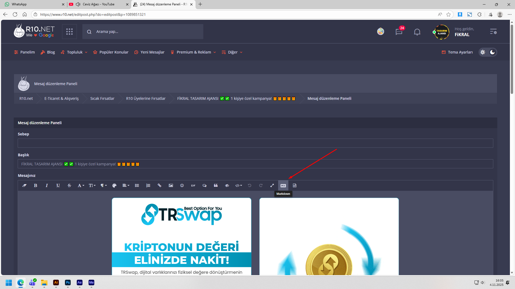Open the prize wheel icon
The width and height of the screenshot is (515, 289).
pyautogui.click(x=381, y=32)
